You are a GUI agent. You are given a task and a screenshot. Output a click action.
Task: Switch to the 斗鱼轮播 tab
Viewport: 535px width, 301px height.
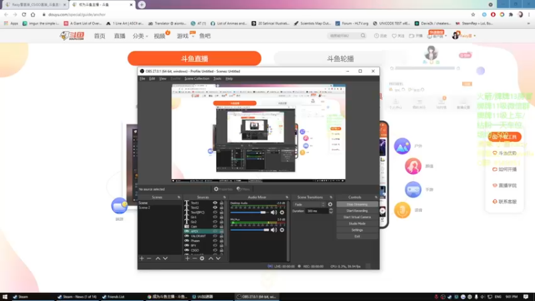click(x=340, y=59)
